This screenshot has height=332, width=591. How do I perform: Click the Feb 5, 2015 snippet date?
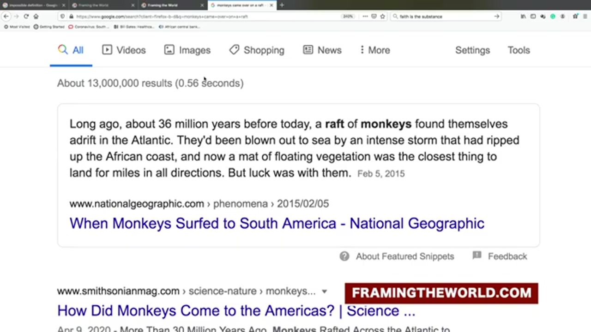coord(381,173)
